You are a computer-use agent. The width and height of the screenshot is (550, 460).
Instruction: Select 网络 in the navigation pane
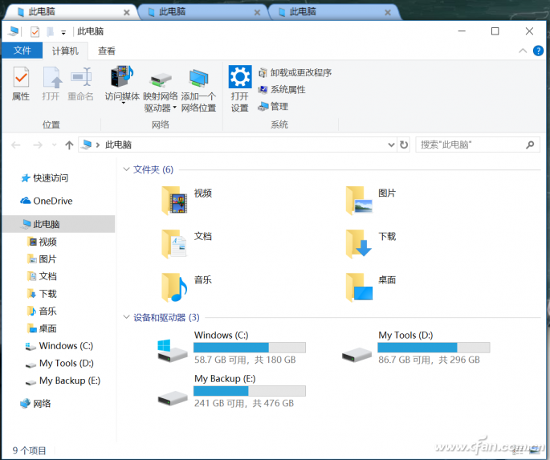click(35, 404)
